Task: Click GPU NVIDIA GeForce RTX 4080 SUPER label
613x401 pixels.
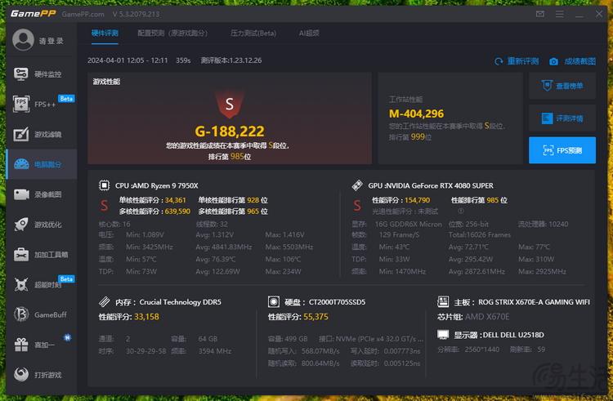Action: click(431, 185)
